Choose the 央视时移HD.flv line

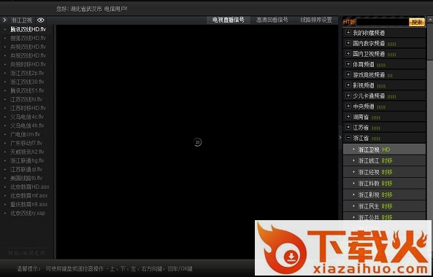tap(28, 64)
